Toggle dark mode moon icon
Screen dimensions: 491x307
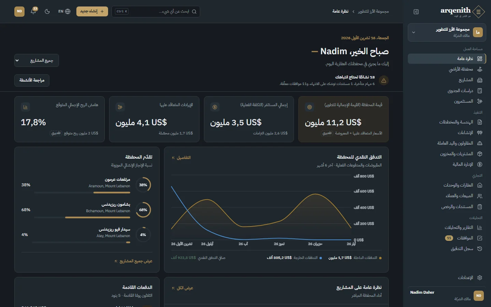tap(47, 11)
